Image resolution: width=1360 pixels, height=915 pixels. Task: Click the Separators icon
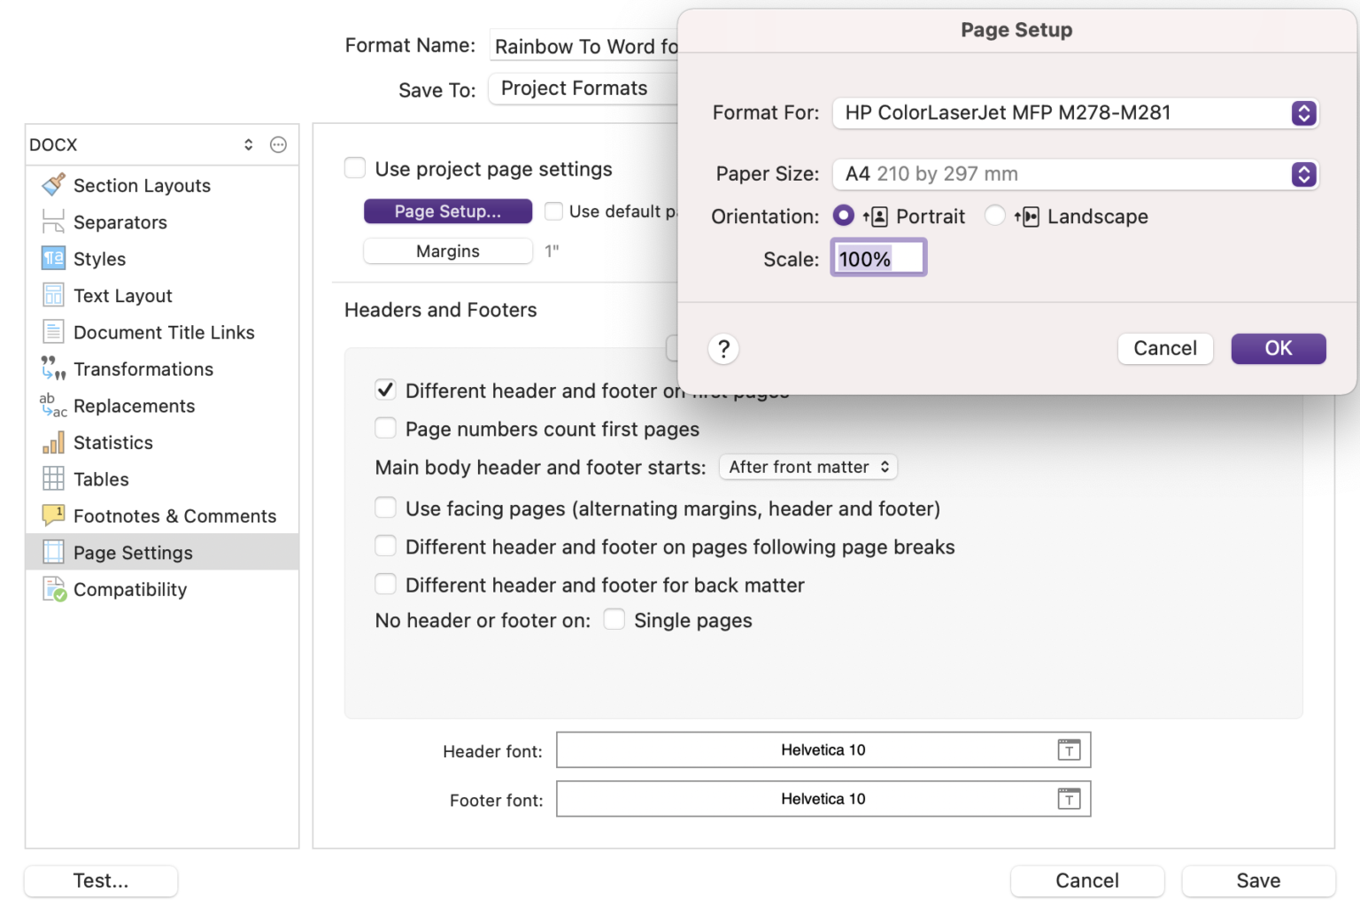tap(53, 221)
